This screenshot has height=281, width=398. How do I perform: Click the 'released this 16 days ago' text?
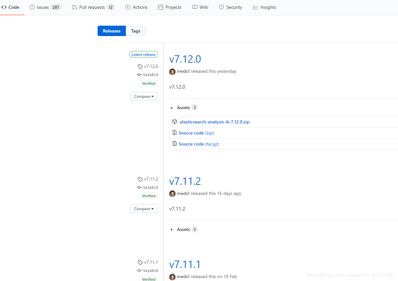coord(216,193)
